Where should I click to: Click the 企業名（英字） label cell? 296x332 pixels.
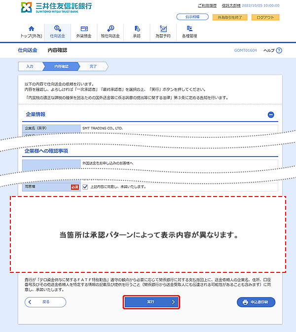(51, 128)
